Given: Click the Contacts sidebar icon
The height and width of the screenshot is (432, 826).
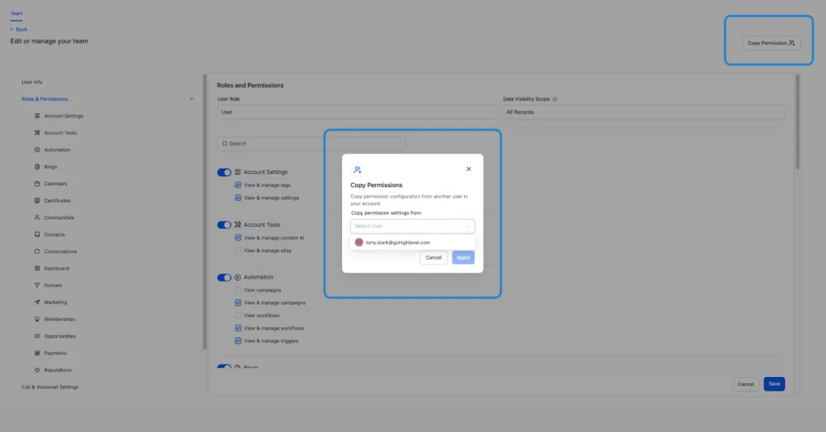Looking at the screenshot, I should point(37,235).
